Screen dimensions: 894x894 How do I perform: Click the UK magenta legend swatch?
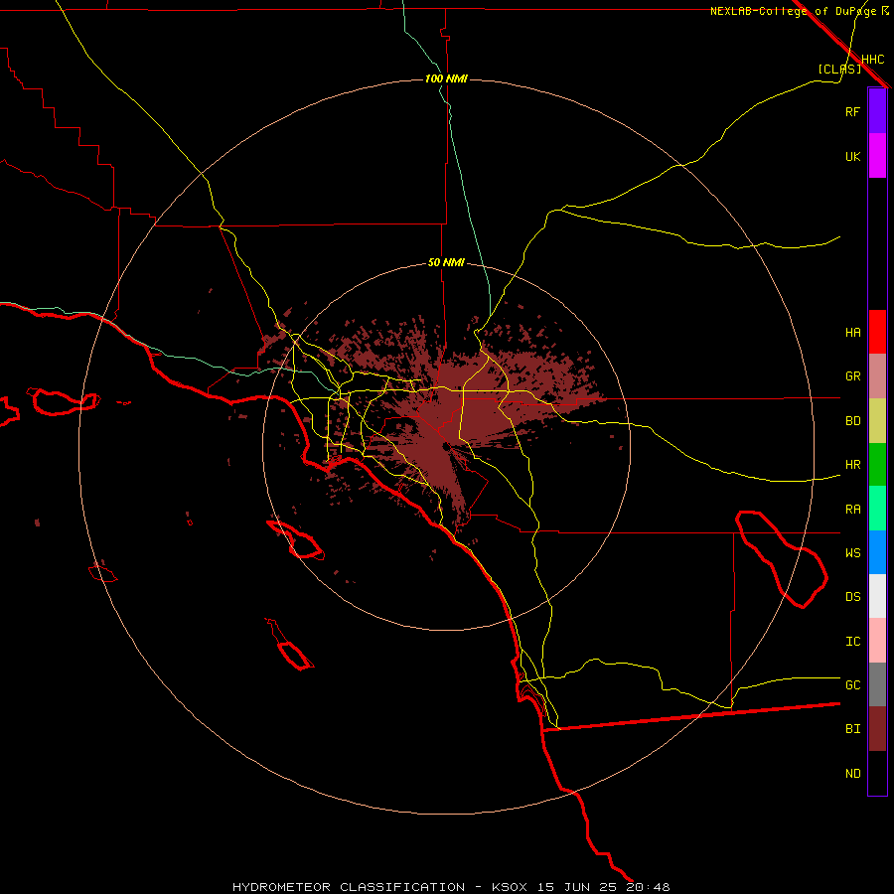877,156
